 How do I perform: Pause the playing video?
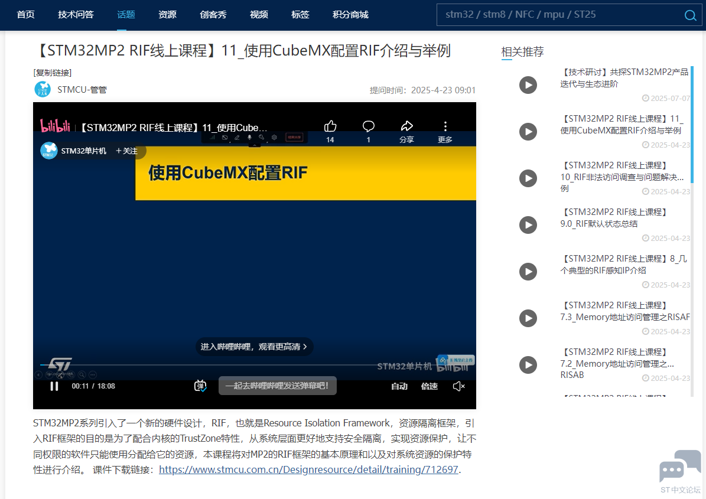(54, 386)
